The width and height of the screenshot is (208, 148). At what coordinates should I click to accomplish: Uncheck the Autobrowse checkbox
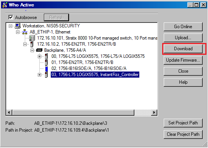pos(11,18)
